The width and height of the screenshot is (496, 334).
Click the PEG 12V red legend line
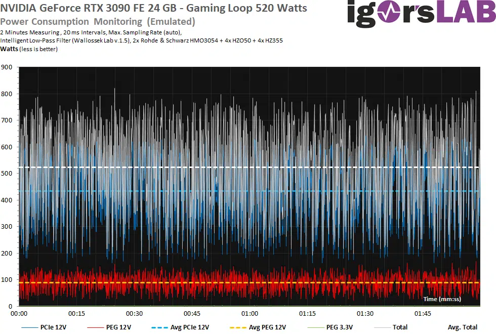tap(95, 327)
